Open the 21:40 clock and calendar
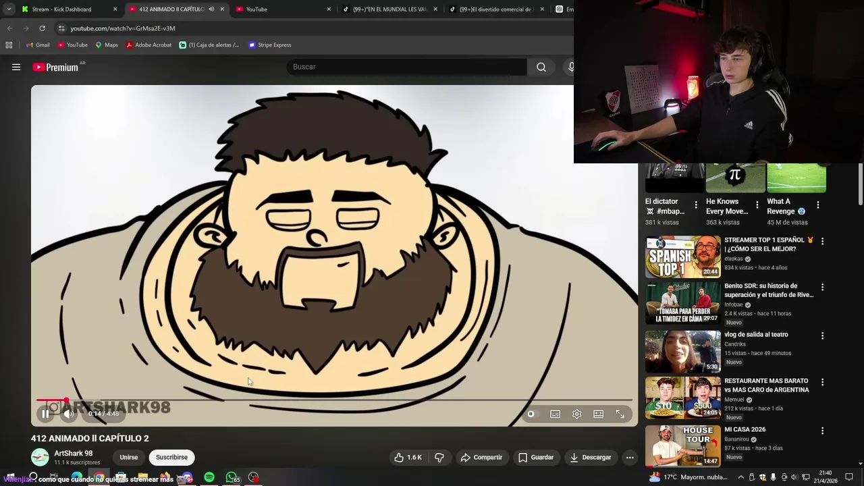 point(825,477)
